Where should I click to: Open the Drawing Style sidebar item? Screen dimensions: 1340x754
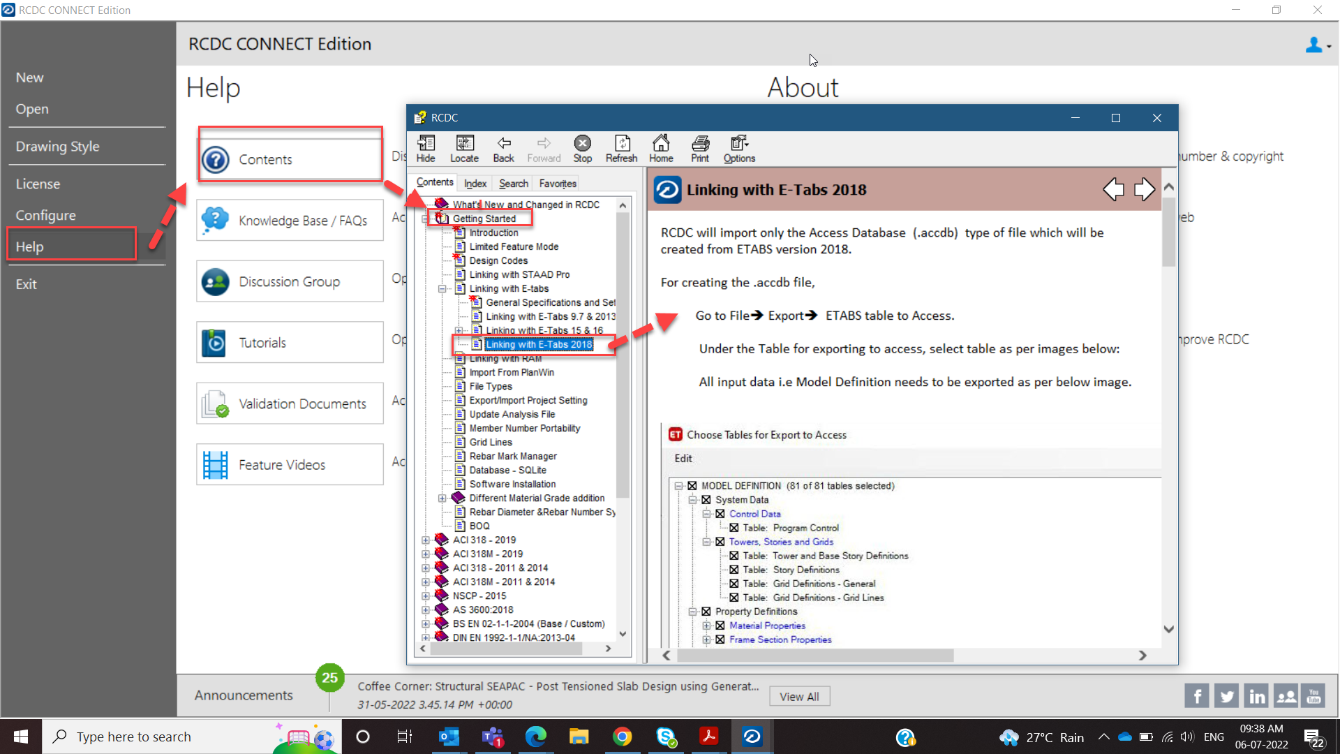(x=58, y=147)
